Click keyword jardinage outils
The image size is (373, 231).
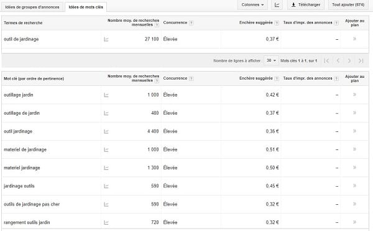pyautogui.click(x=19, y=186)
